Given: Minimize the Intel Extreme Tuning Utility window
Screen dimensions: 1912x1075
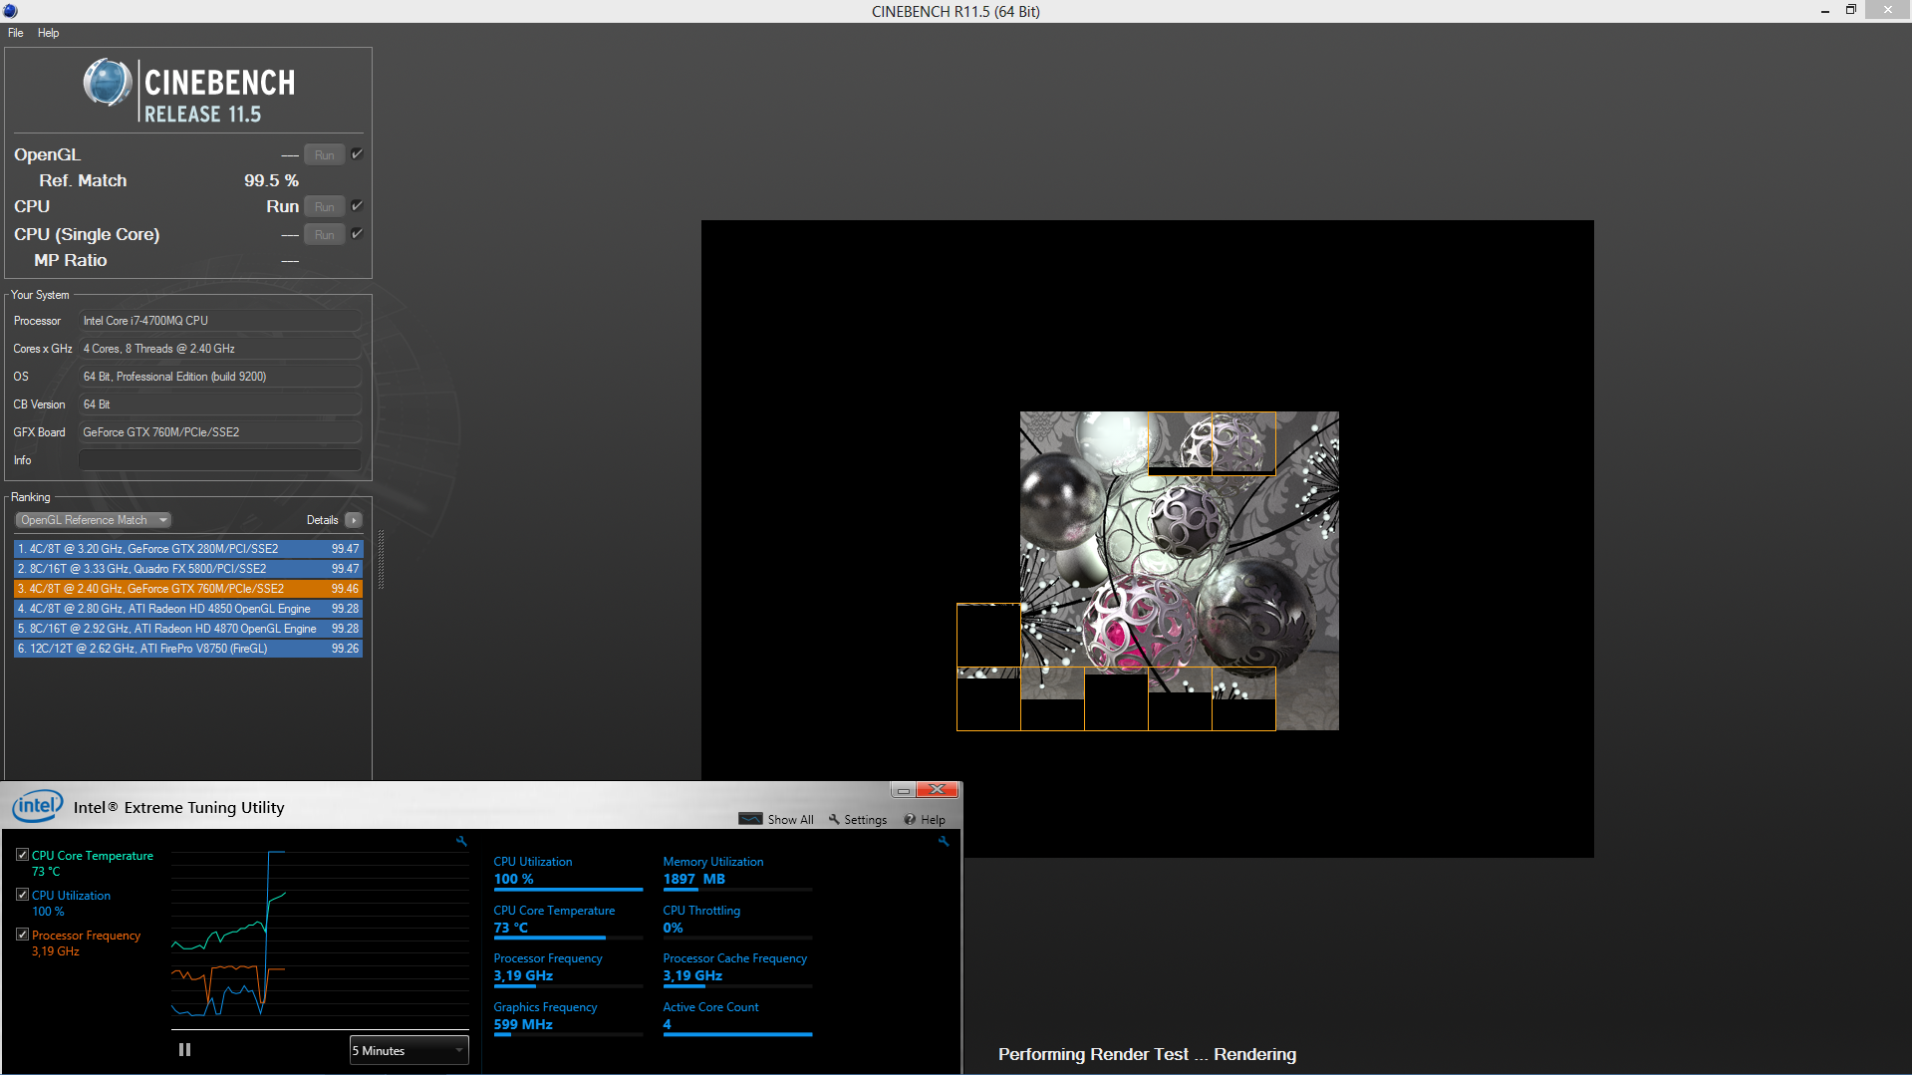Looking at the screenshot, I should pos(903,790).
